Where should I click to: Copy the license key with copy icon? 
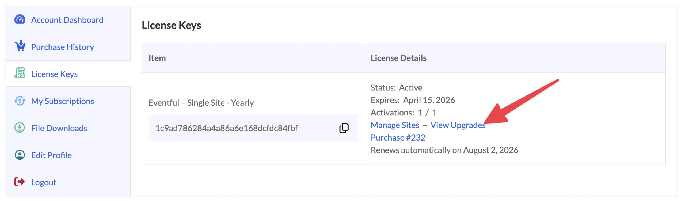pos(344,128)
